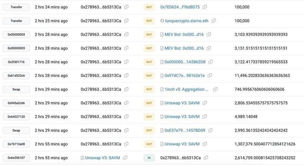304x165 pixels.
Task: Copy 0x000000...1A5862D8 contract address icon
Action: click(211, 62)
